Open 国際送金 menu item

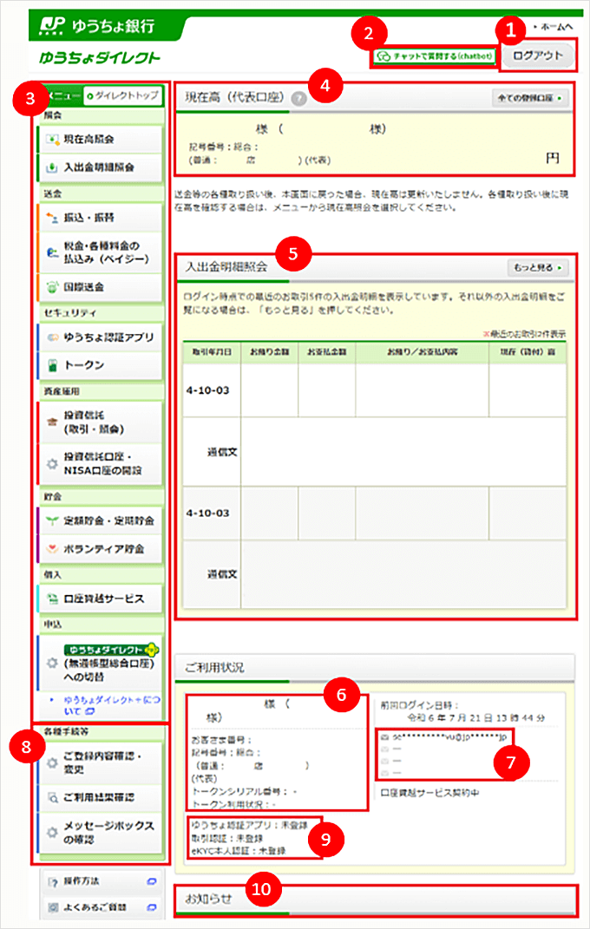[100, 287]
